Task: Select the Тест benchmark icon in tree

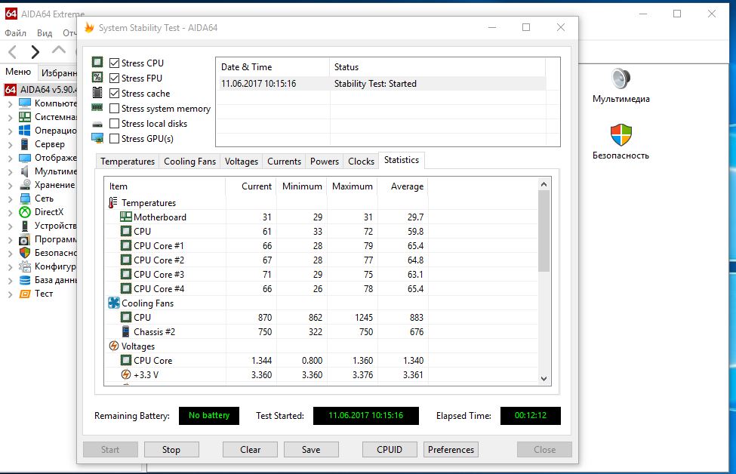Action: (25, 294)
